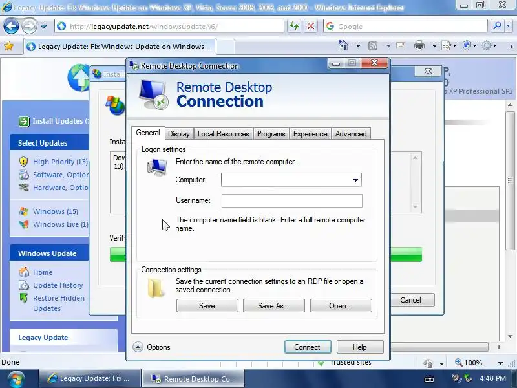Switch to the Advanced tab
Image resolution: width=517 pixels, height=388 pixels.
point(351,134)
